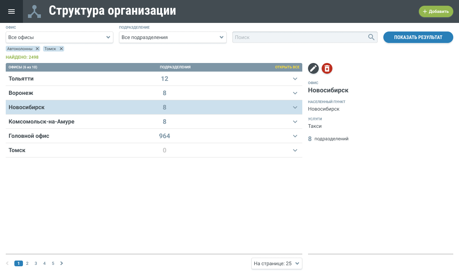Expand the Головной офис row
459x272 pixels.
(x=295, y=136)
